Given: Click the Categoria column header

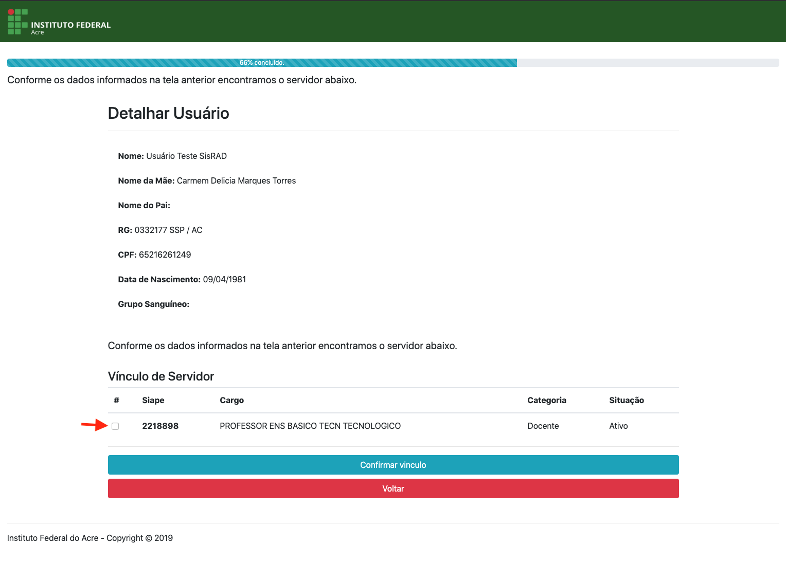Looking at the screenshot, I should [546, 400].
